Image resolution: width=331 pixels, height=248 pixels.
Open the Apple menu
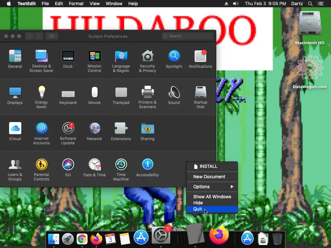pos(9,4)
